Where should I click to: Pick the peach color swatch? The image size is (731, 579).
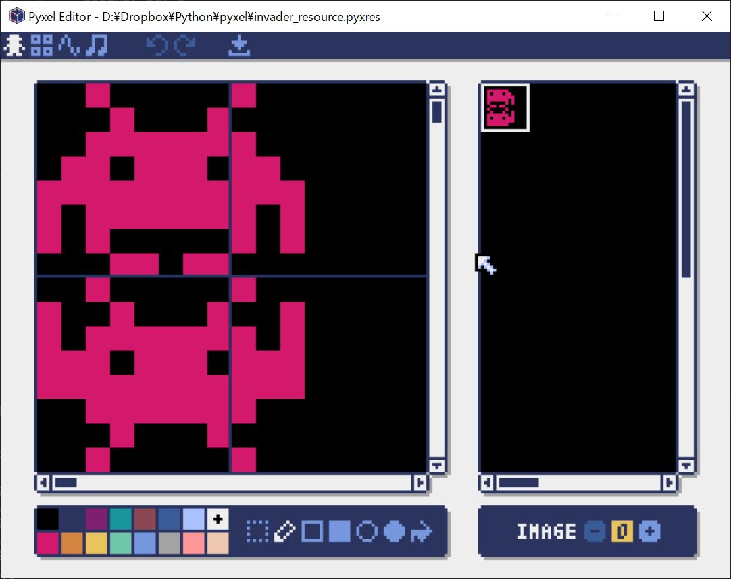pyautogui.click(x=218, y=543)
